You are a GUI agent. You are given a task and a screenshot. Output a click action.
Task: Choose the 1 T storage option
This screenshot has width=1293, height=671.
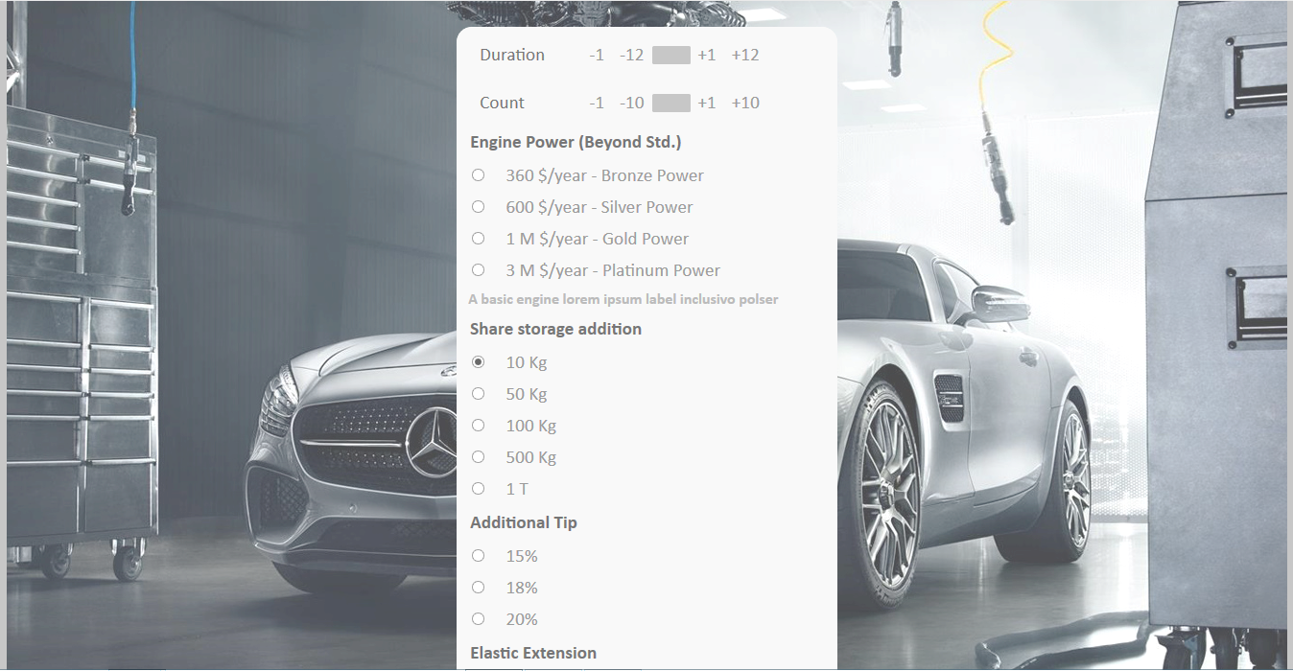[x=478, y=488]
